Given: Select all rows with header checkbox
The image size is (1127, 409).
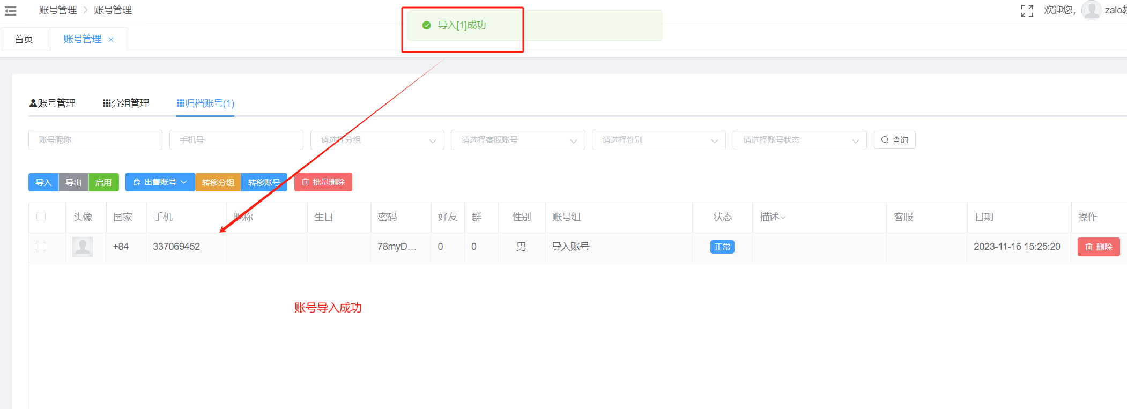Looking at the screenshot, I should click(x=41, y=217).
